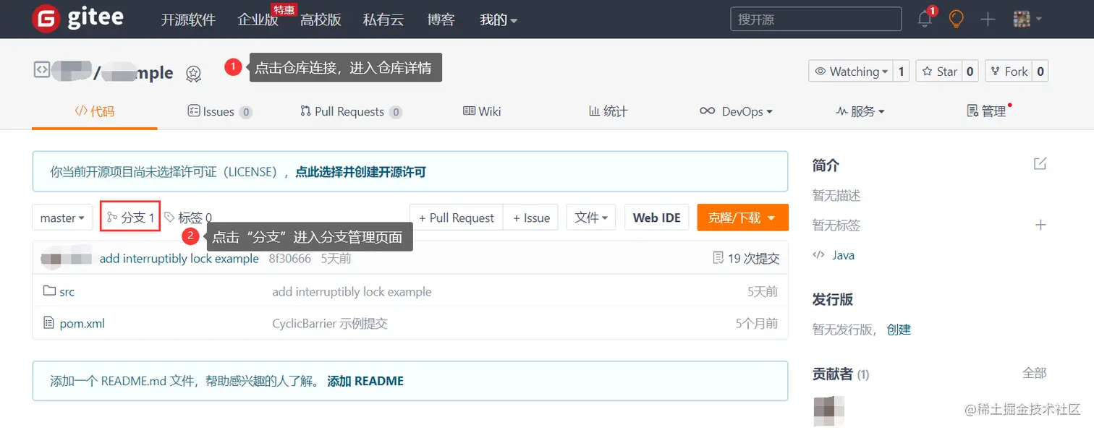Open the user avatar menu
The height and width of the screenshot is (430, 1094).
click(1027, 19)
